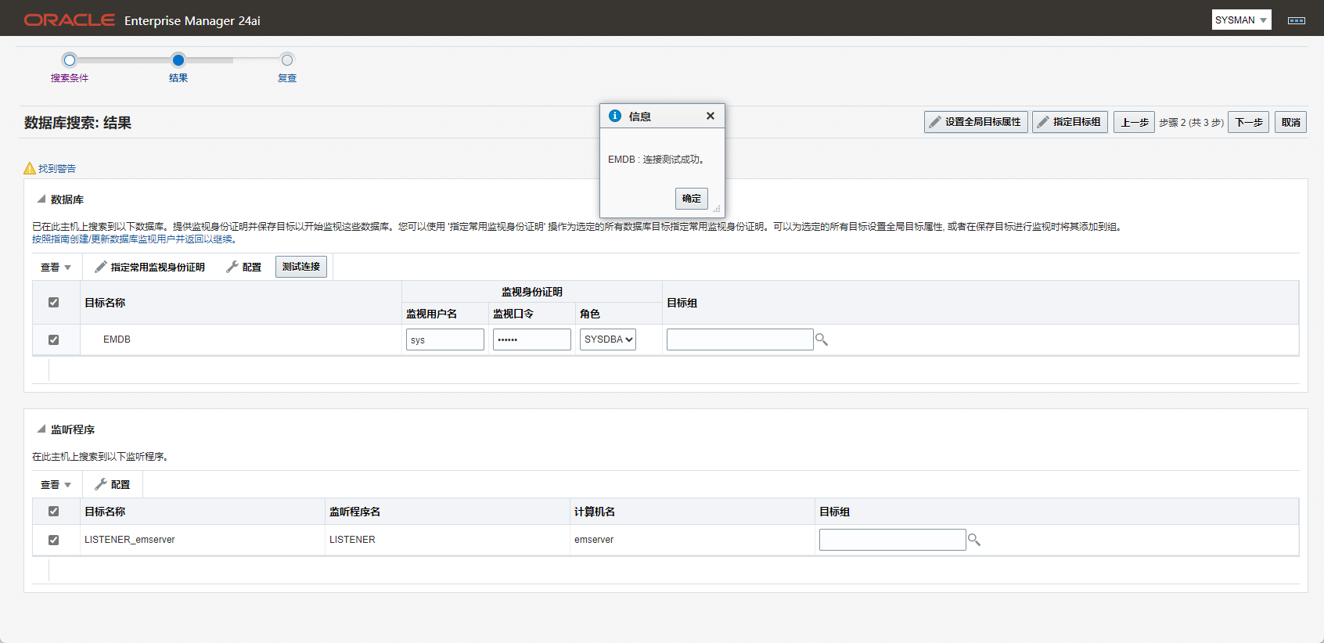This screenshot has height=643, width=1324.
Task: Click 配置 in the 监听程序 toolbar
Action: [x=112, y=484]
